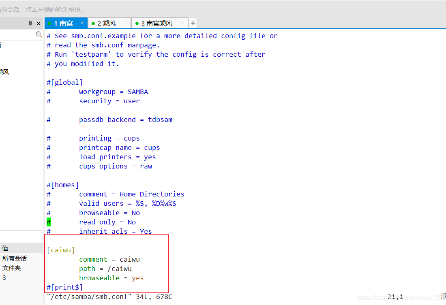Click the green status dot on 南宫乘风 tab
Screen dimensions: 446x305
tap(137, 23)
